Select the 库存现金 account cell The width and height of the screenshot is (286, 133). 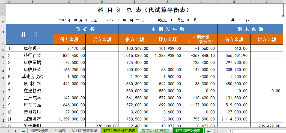[x=32, y=49]
